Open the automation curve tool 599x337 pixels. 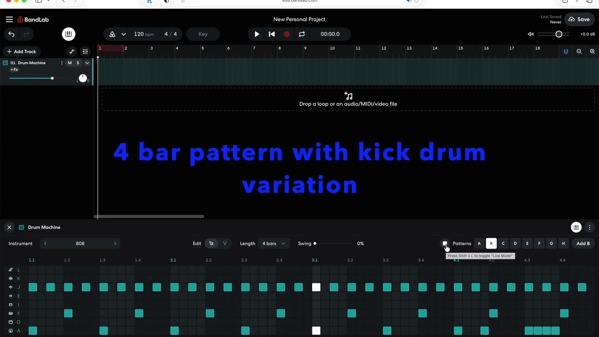click(x=72, y=51)
